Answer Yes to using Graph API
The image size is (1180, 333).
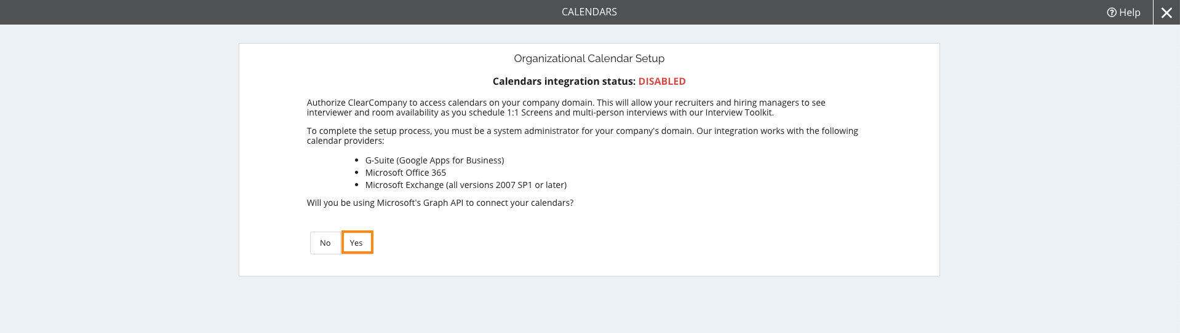(x=357, y=243)
